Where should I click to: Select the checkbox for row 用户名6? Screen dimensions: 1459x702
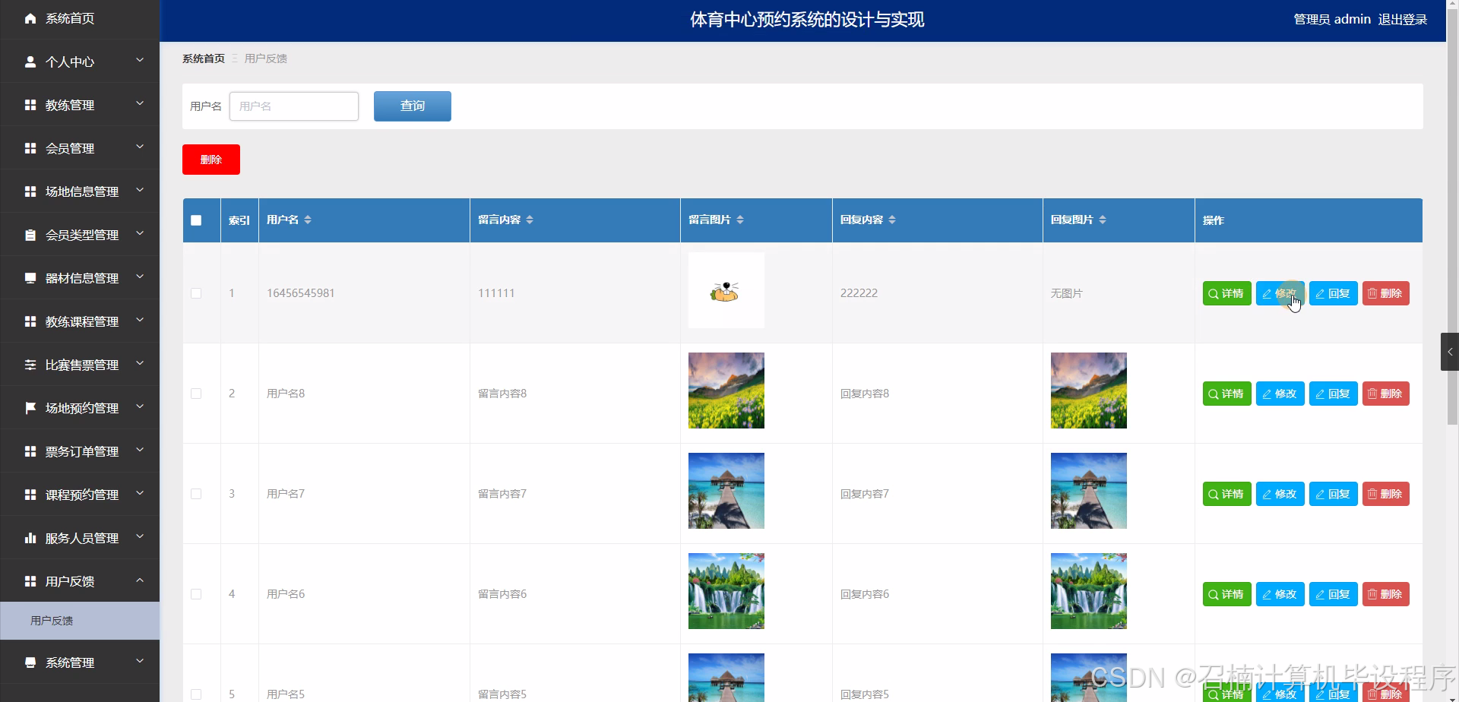tap(196, 594)
